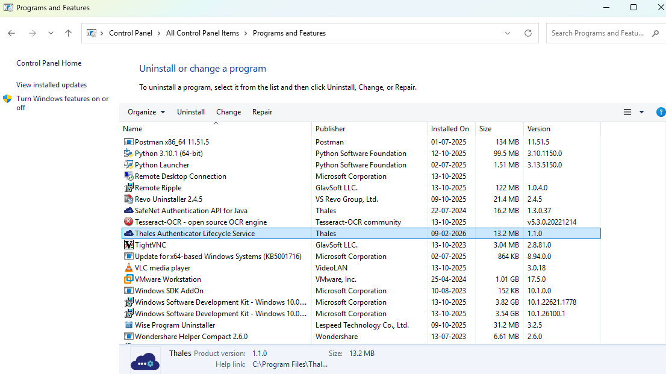Expand the address bar history dropdown
The width and height of the screenshot is (666, 374).
pos(507,33)
